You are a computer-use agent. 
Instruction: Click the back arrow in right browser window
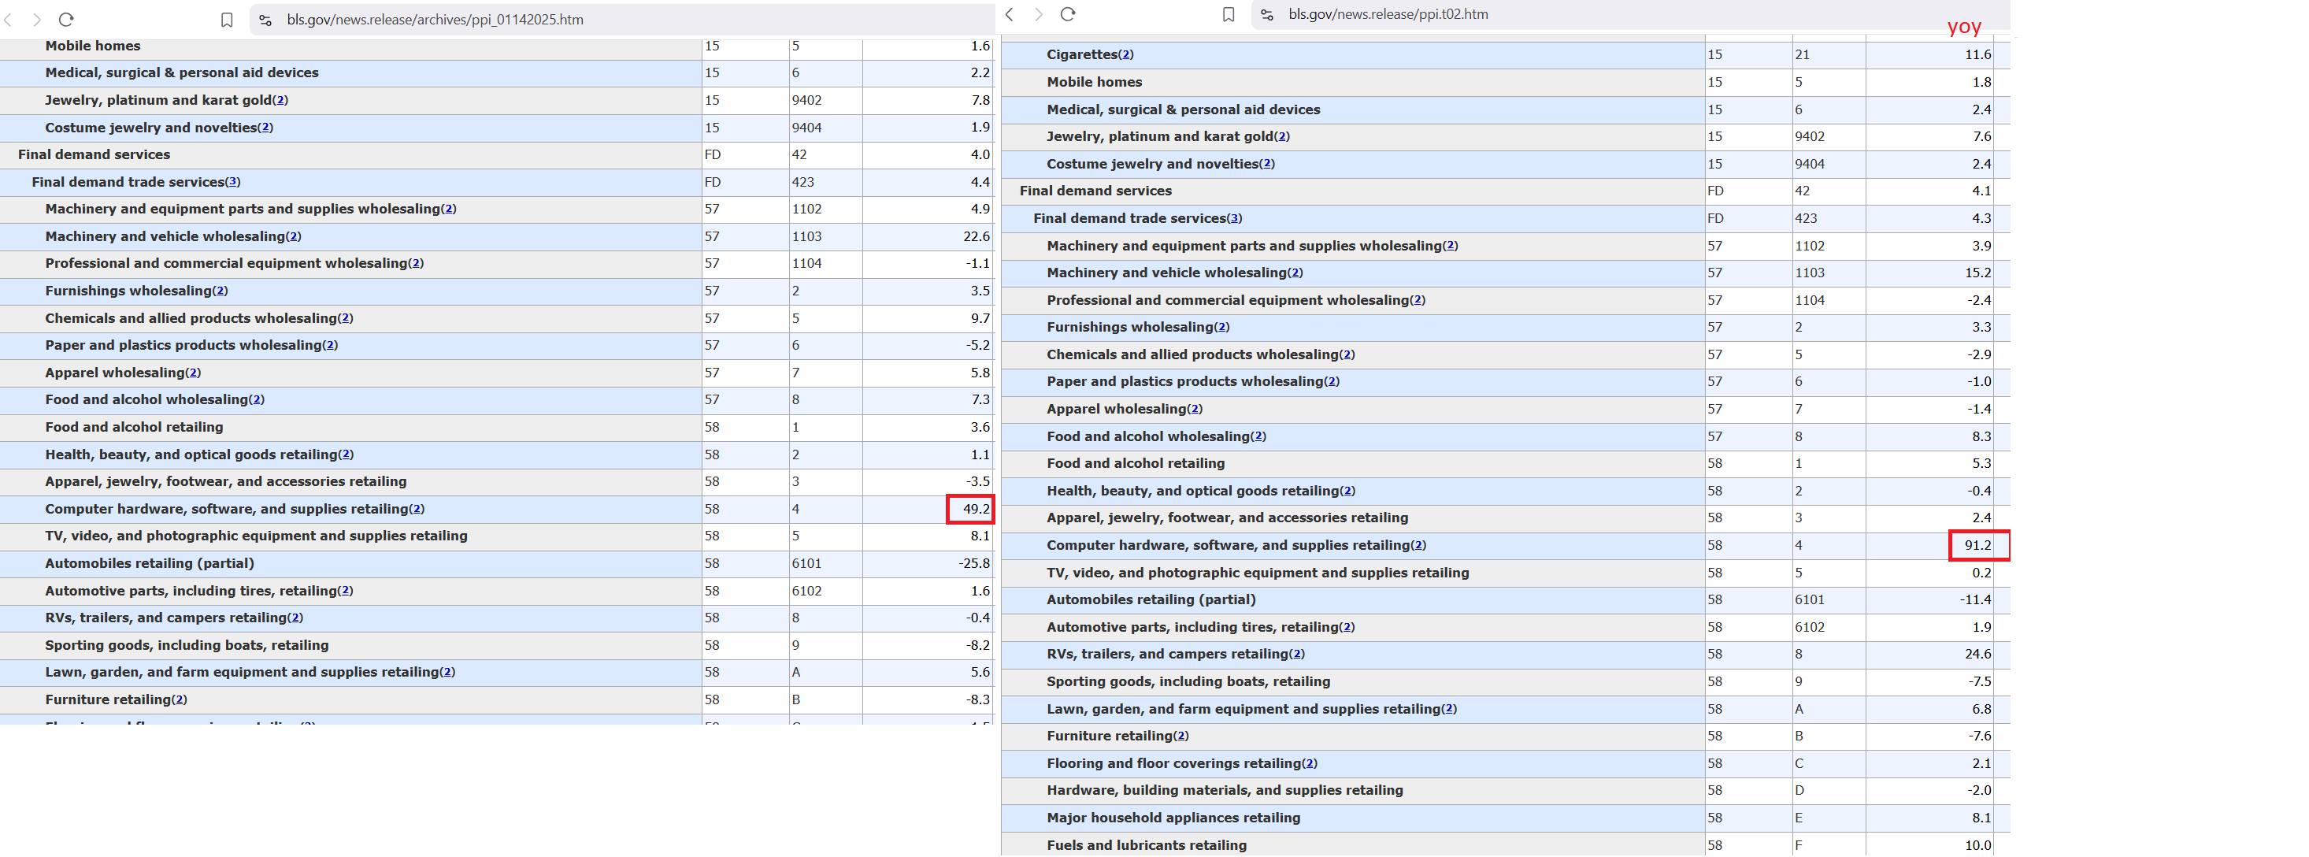click(1010, 14)
